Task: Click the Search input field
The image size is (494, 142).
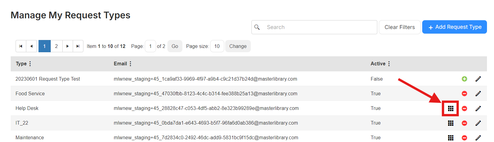Action: (x=314, y=27)
